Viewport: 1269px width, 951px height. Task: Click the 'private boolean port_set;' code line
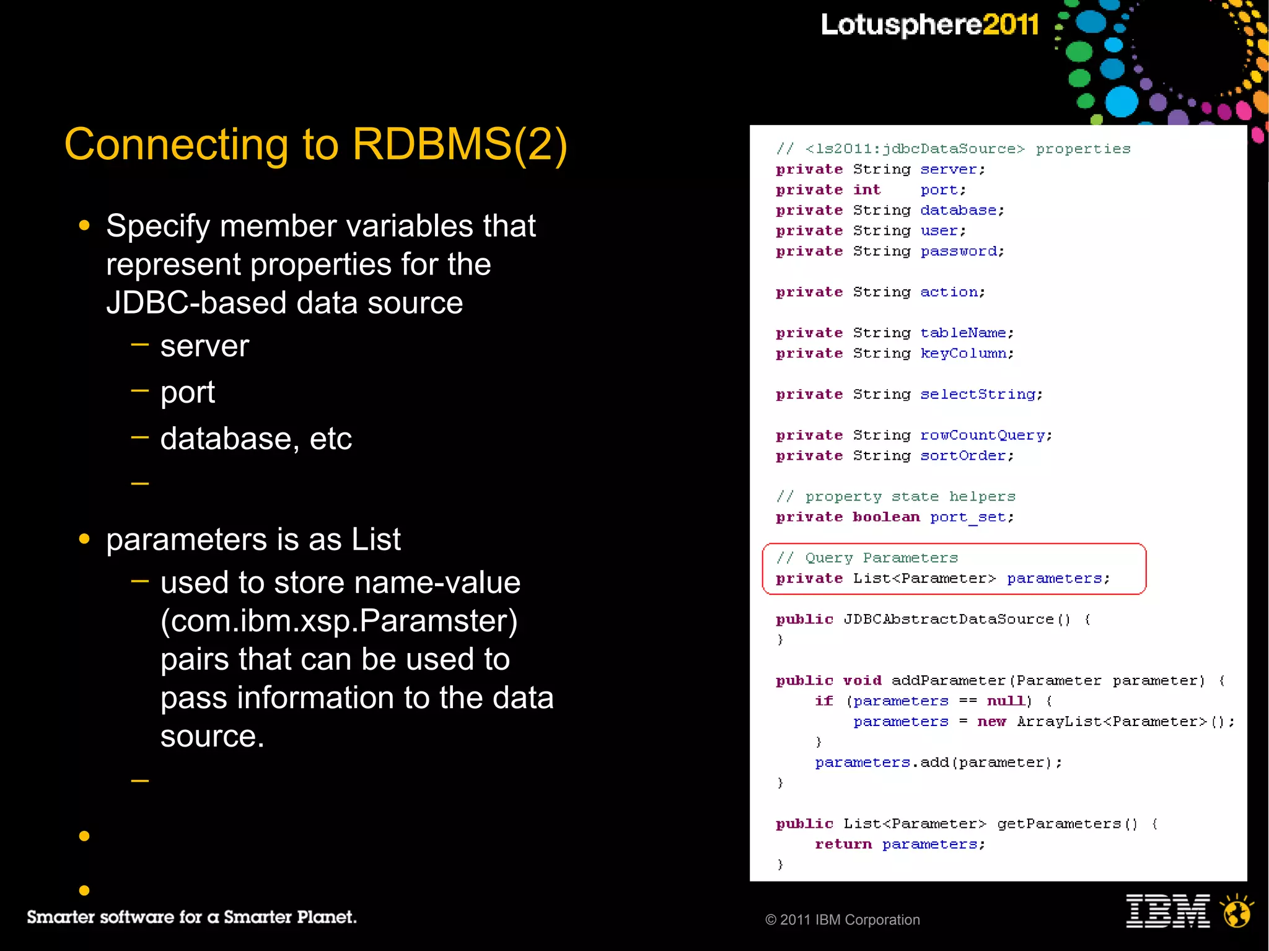pyautogui.click(x=895, y=517)
